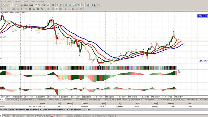Select the text tool A
The image size is (208, 117).
[x=22, y=9]
